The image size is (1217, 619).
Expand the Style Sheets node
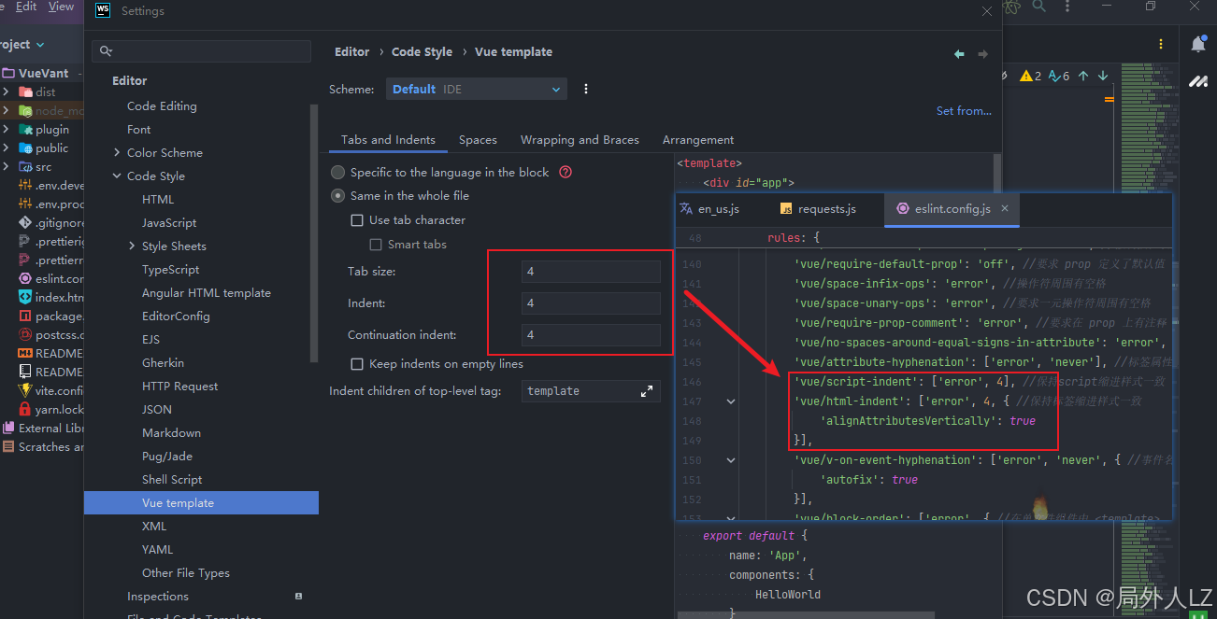click(x=132, y=246)
